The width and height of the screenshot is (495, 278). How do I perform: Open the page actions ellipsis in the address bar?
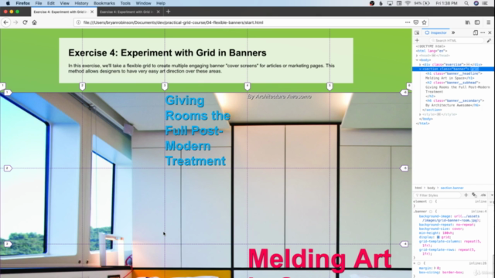[408, 22]
